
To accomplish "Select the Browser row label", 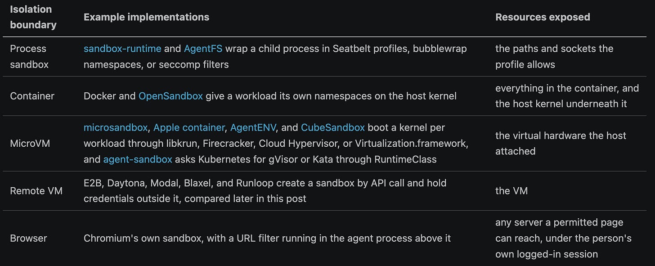I will click(28, 238).
